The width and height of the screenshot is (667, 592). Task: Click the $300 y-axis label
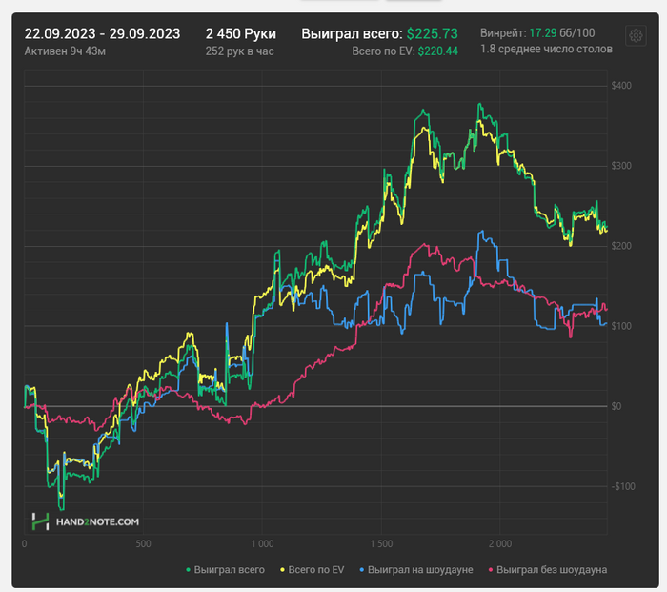point(621,166)
